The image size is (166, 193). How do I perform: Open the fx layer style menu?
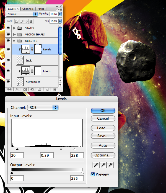click(17, 89)
